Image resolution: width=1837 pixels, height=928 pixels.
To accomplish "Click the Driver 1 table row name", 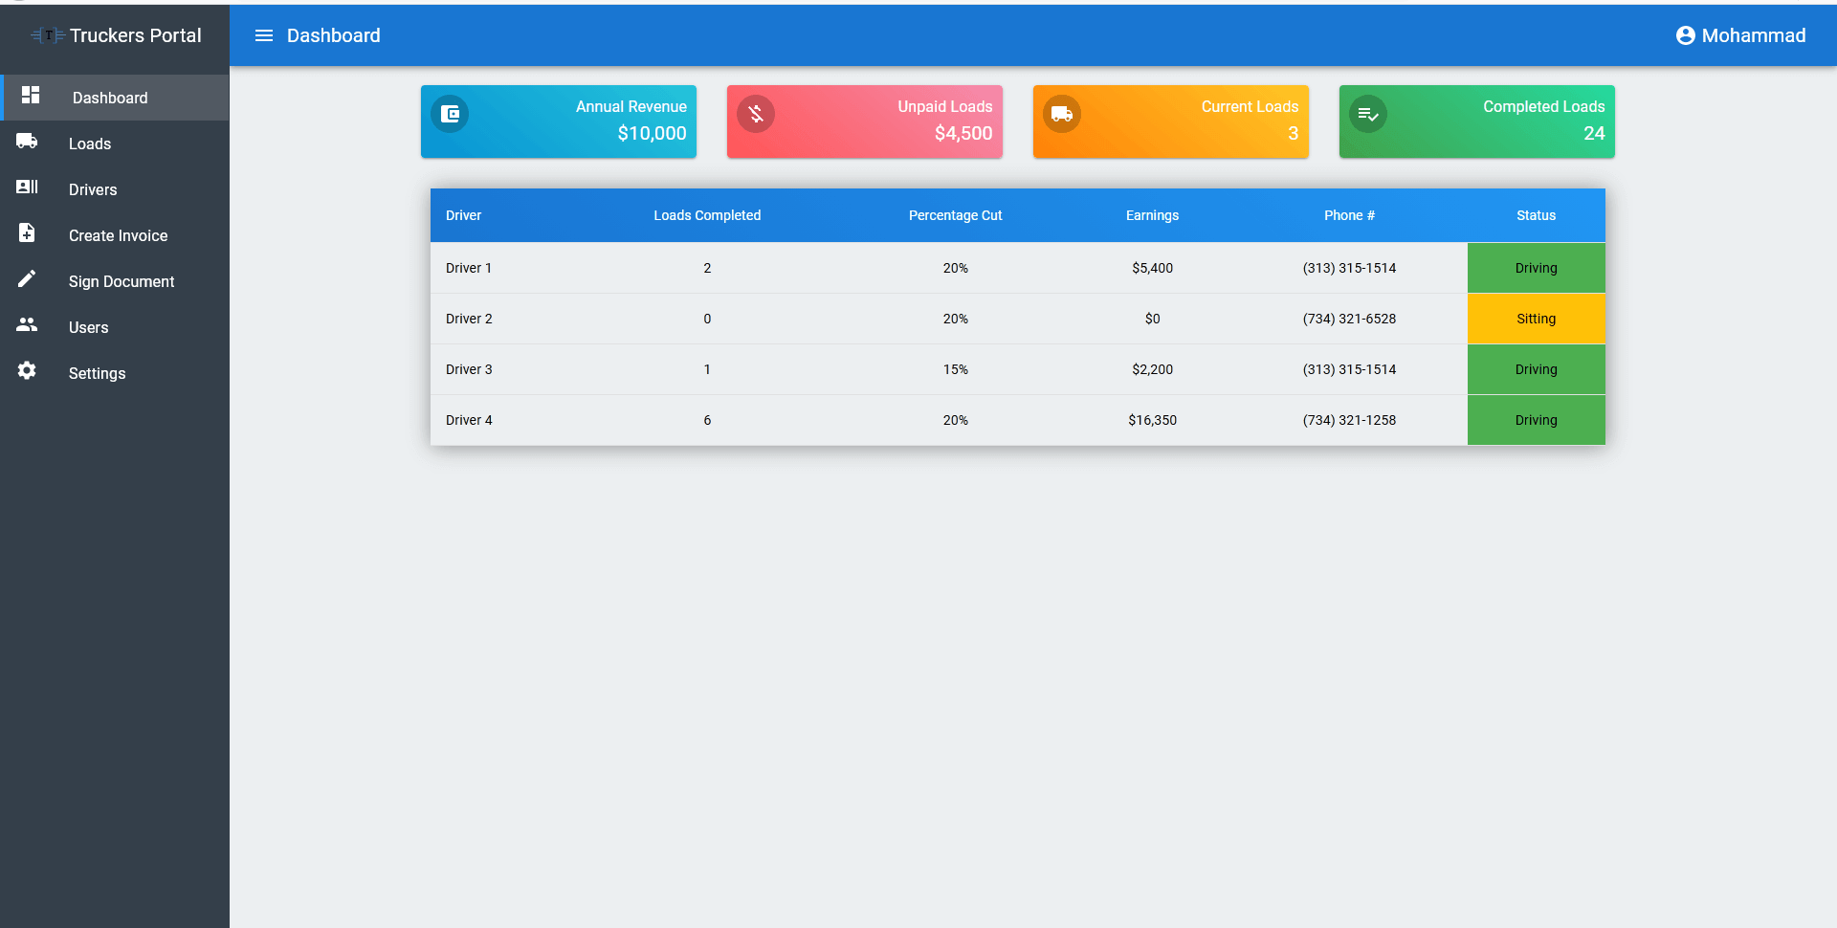I will 469,268.
